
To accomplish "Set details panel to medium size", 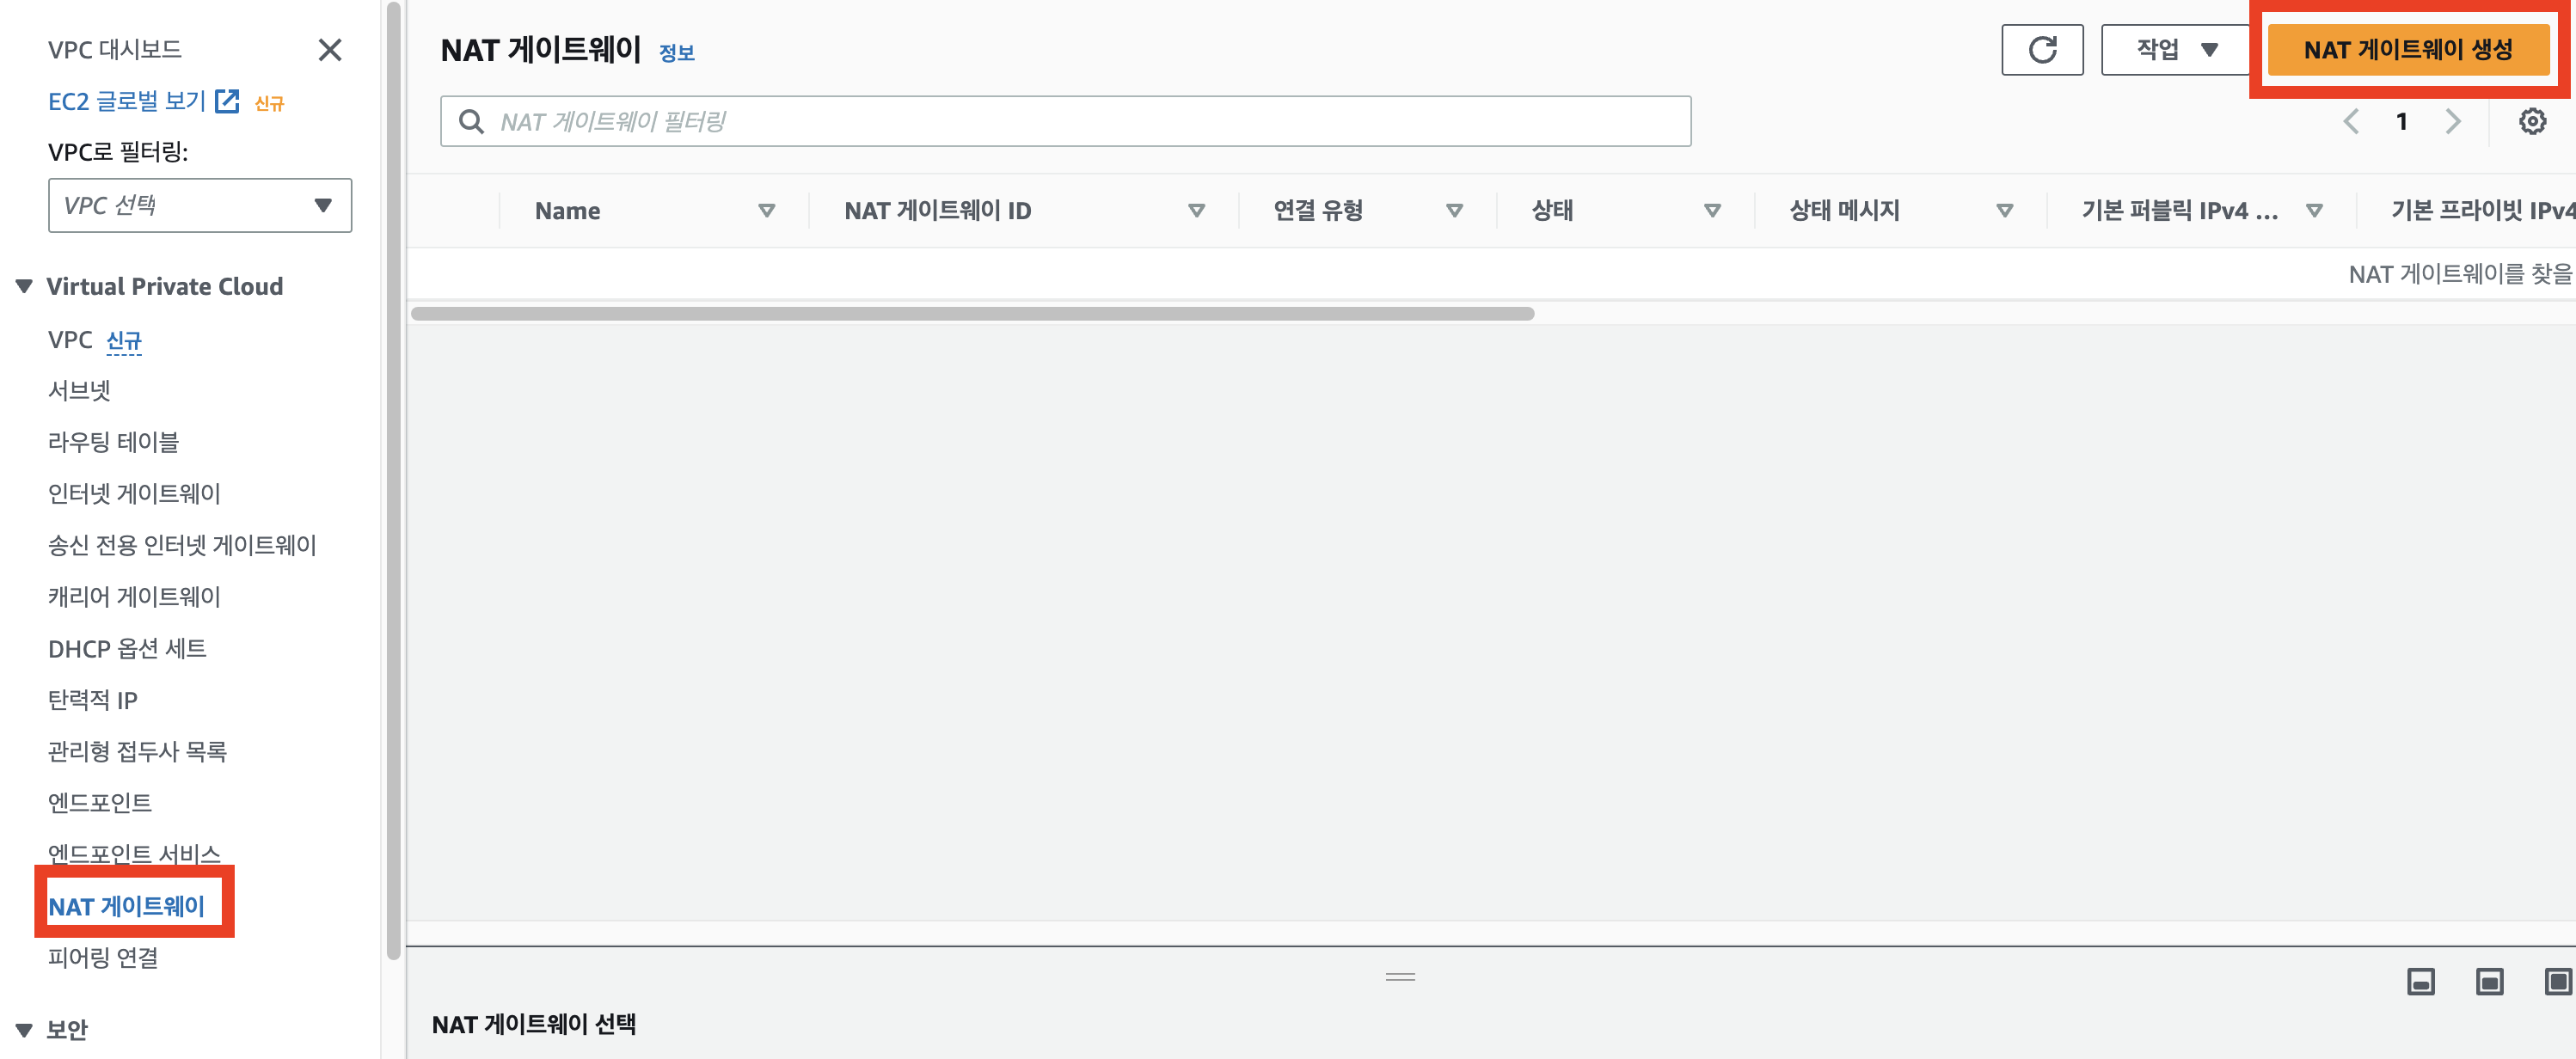I will [x=2489, y=981].
